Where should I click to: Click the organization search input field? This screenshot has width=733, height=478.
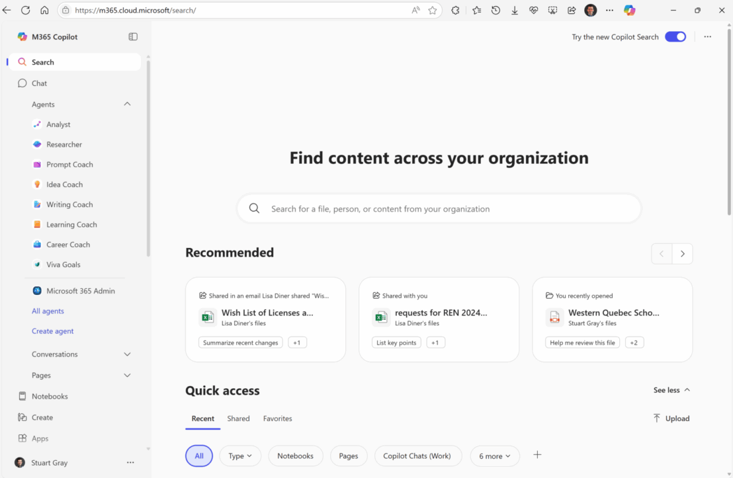point(439,209)
